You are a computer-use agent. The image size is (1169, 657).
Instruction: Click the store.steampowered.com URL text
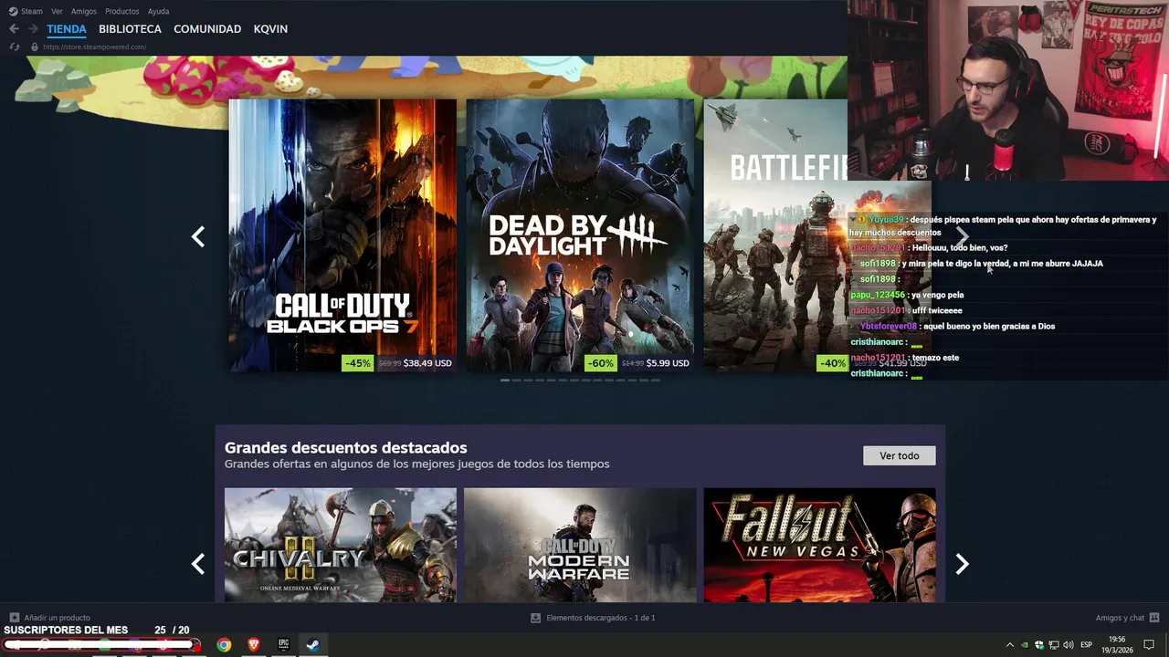tap(94, 47)
